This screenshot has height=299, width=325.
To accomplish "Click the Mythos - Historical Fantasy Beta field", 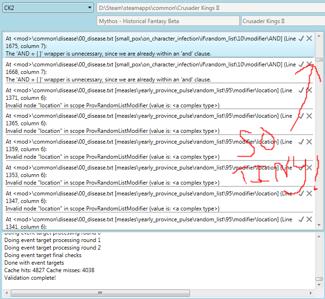I will pos(167,21).
